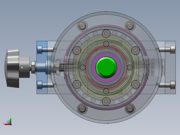Pick the upper-right hex socket bolt on the bearing ring
The height and width of the screenshot is (135, 180).
pos(136,51)
